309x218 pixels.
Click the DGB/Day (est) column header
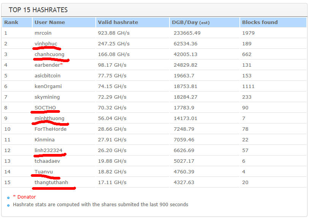(x=204, y=22)
